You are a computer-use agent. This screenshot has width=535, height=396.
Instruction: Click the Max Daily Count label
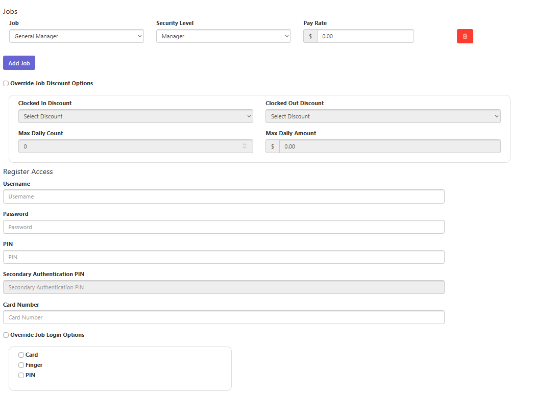coord(41,133)
